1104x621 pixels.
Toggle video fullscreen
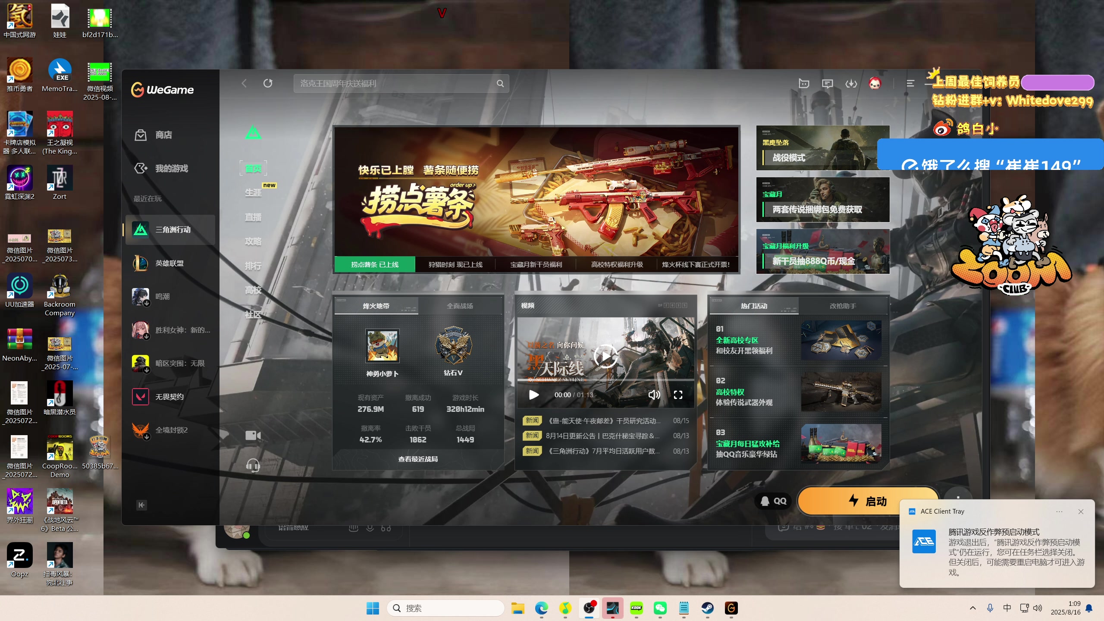(678, 395)
